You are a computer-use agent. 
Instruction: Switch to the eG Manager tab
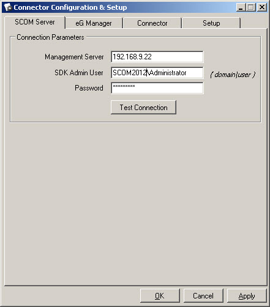click(94, 23)
